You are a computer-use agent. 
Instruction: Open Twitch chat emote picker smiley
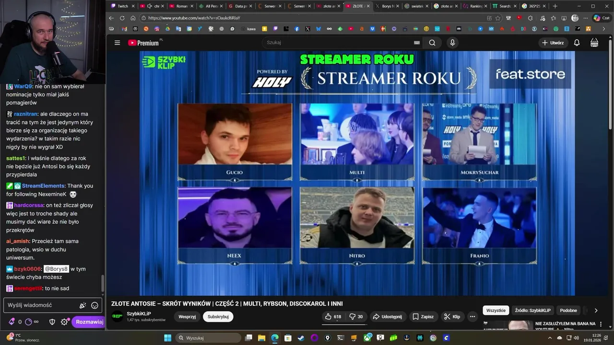(x=95, y=305)
